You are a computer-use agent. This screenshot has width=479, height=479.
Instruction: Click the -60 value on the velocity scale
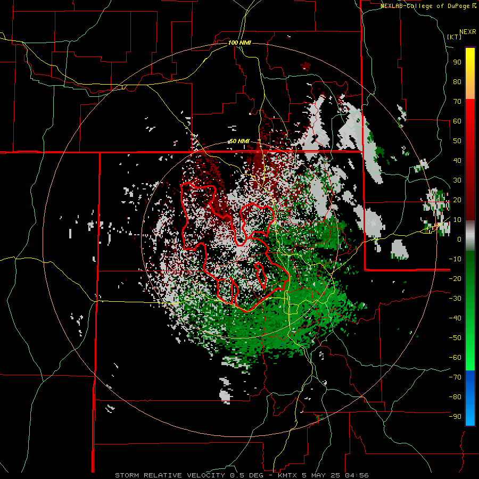pos(455,358)
